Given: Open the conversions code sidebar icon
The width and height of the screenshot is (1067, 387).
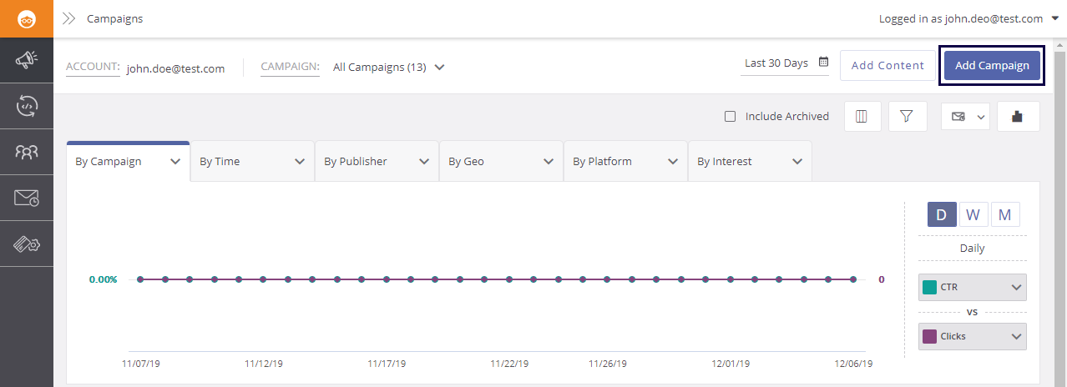Looking at the screenshot, I should coord(27,106).
